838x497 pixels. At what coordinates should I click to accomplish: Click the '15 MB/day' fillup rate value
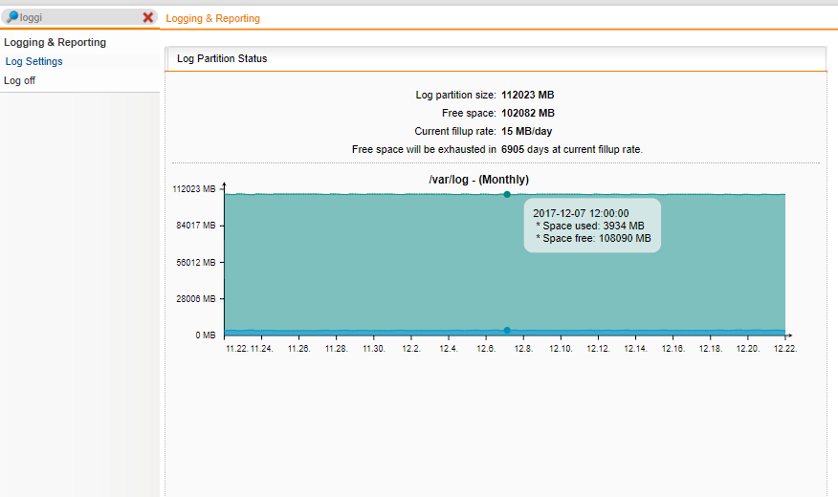point(526,131)
